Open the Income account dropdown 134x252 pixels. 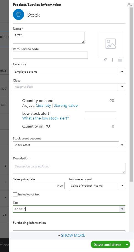coord(122,186)
